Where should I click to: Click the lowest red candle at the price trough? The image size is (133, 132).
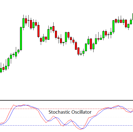(x=78, y=51)
